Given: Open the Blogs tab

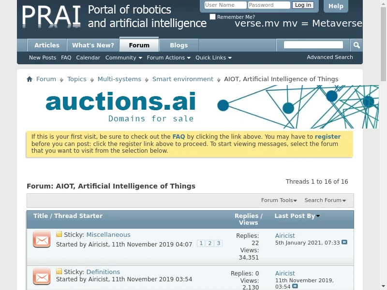Looking at the screenshot, I should pos(179,45).
